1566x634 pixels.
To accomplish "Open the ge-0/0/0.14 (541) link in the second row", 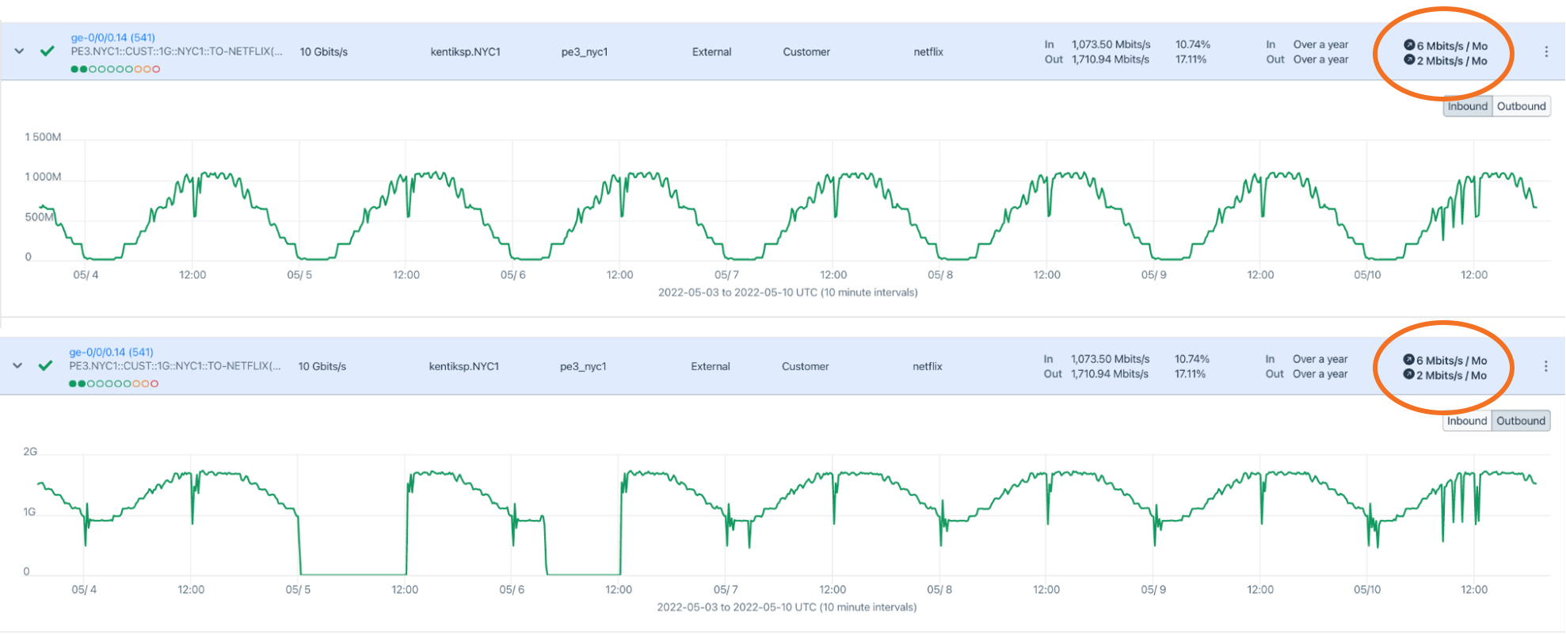I will (112, 352).
